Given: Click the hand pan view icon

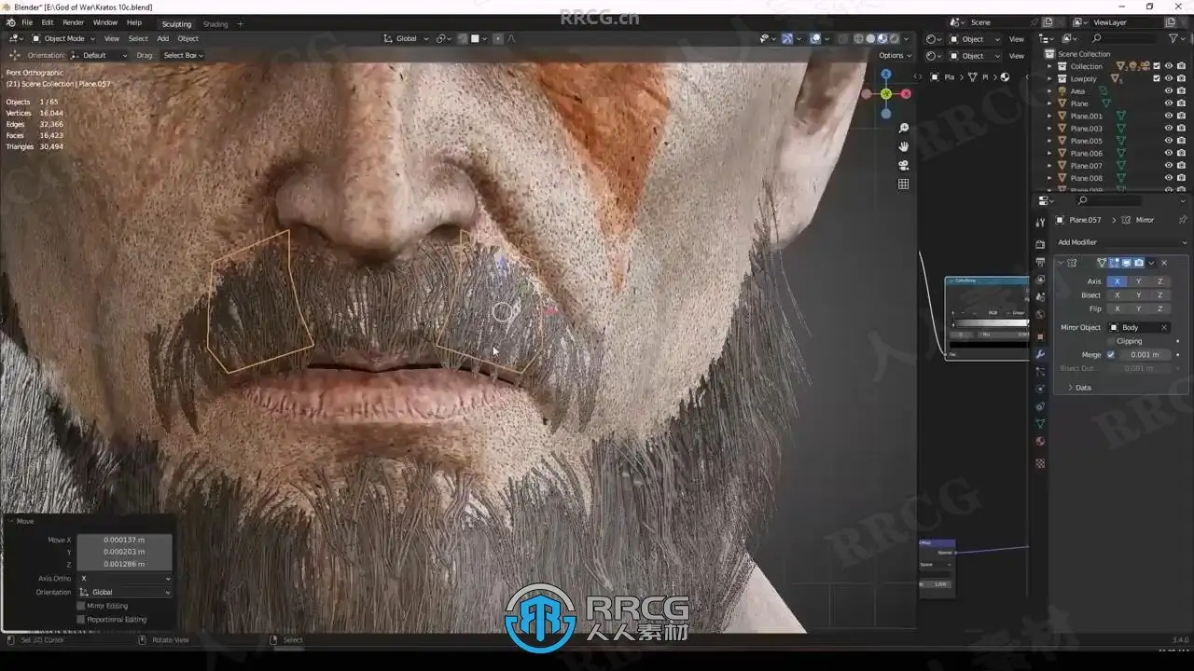Looking at the screenshot, I should (x=903, y=146).
